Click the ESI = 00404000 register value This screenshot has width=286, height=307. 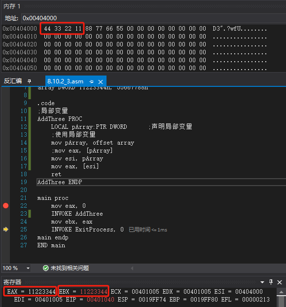(238, 292)
